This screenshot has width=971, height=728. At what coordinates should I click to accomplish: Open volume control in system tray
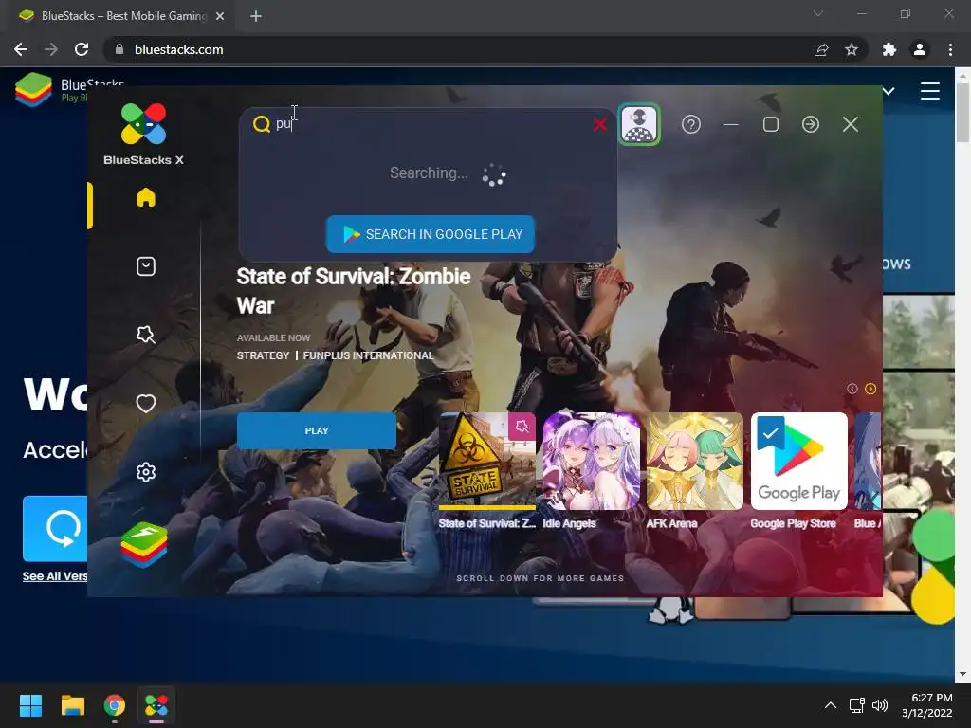pyautogui.click(x=880, y=705)
